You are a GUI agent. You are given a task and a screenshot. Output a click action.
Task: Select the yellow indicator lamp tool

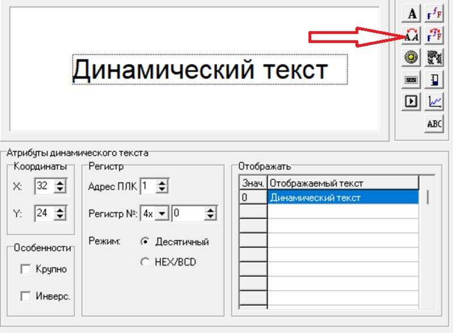412,57
